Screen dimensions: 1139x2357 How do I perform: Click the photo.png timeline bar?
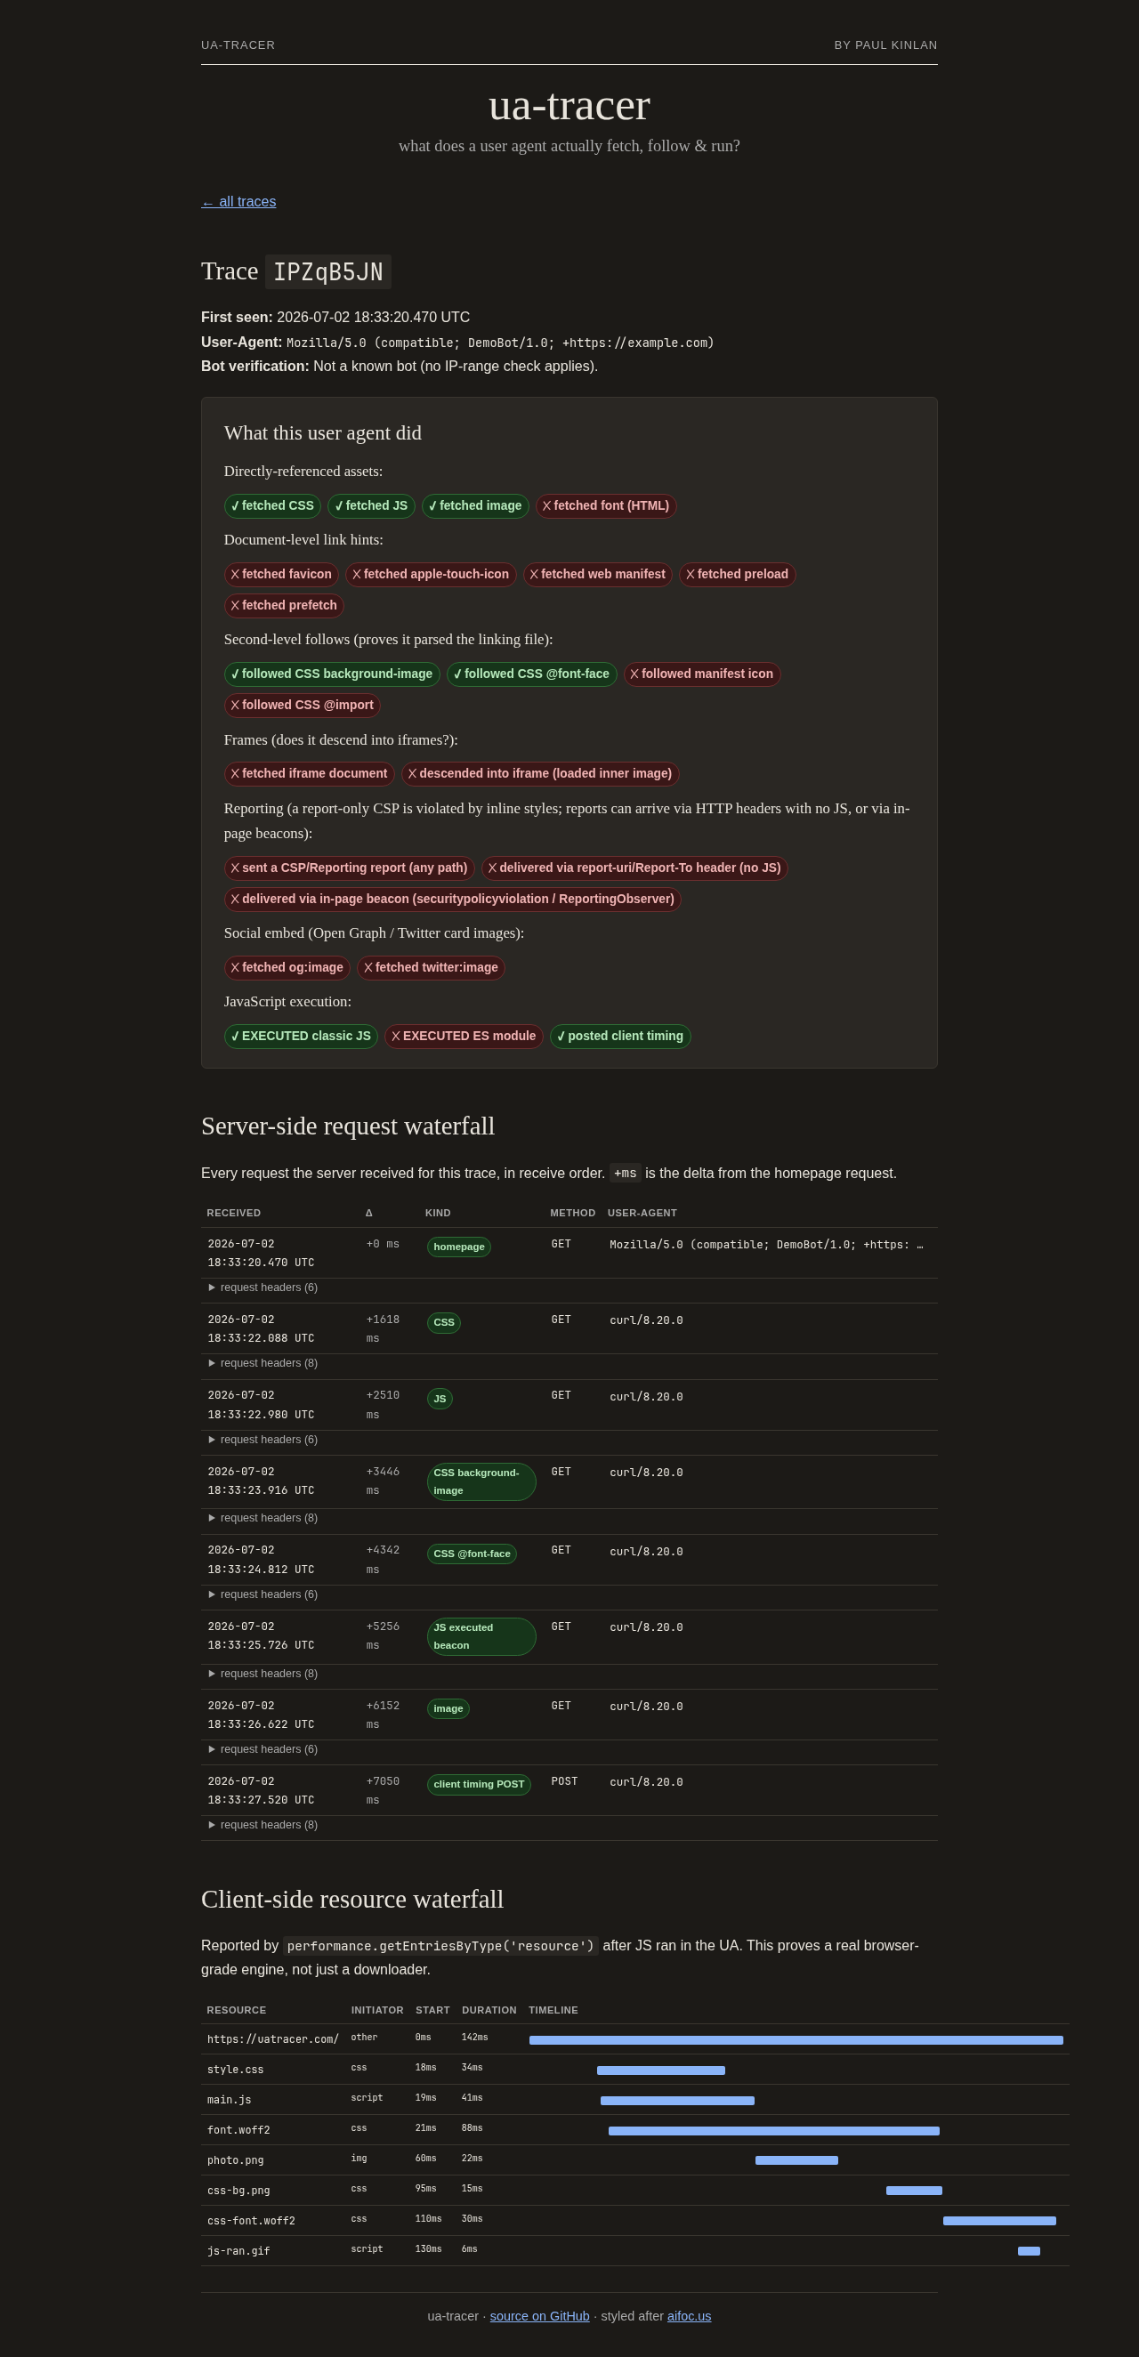pos(796,2161)
